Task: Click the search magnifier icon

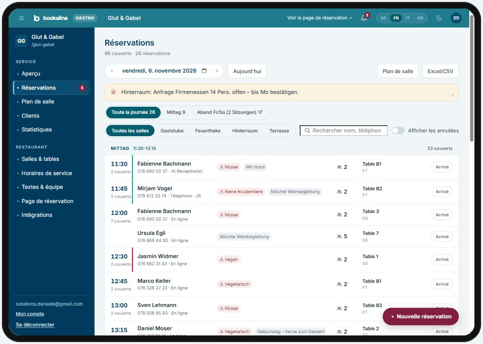Action: (x=307, y=130)
